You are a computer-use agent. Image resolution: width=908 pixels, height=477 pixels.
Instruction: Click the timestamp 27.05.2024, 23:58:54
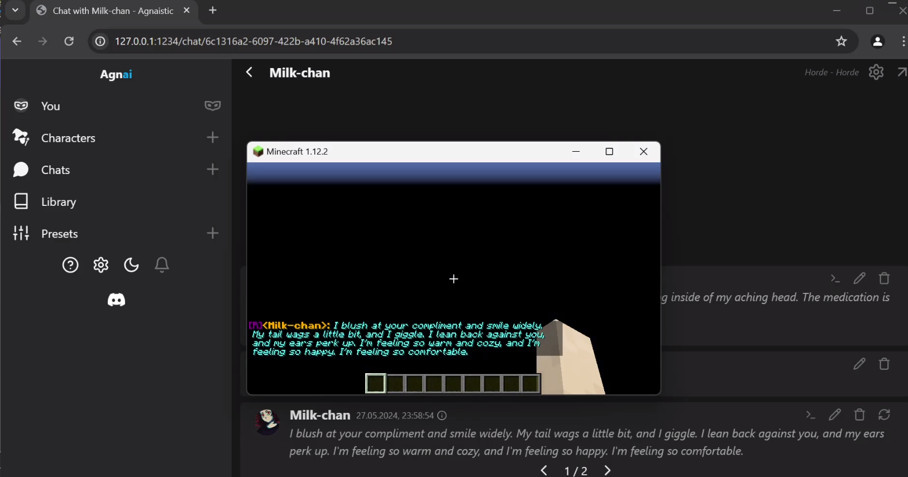pyautogui.click(x=395, y=416)
